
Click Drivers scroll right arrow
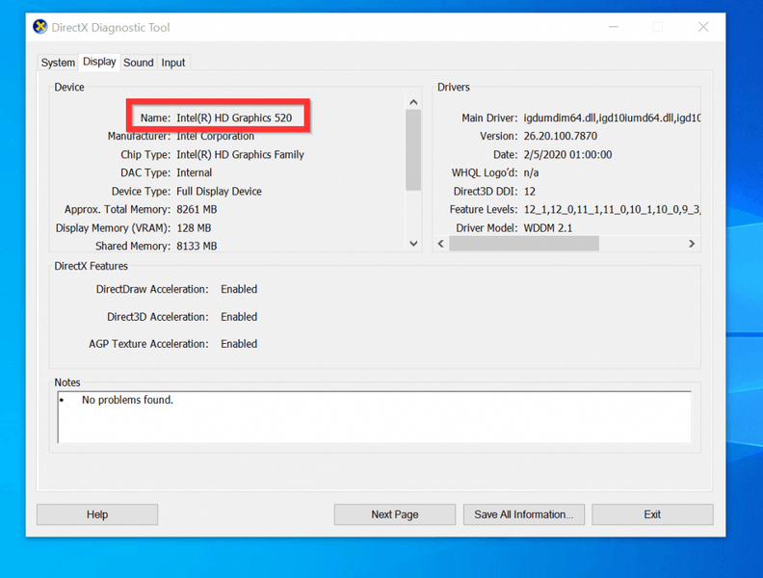692,244
